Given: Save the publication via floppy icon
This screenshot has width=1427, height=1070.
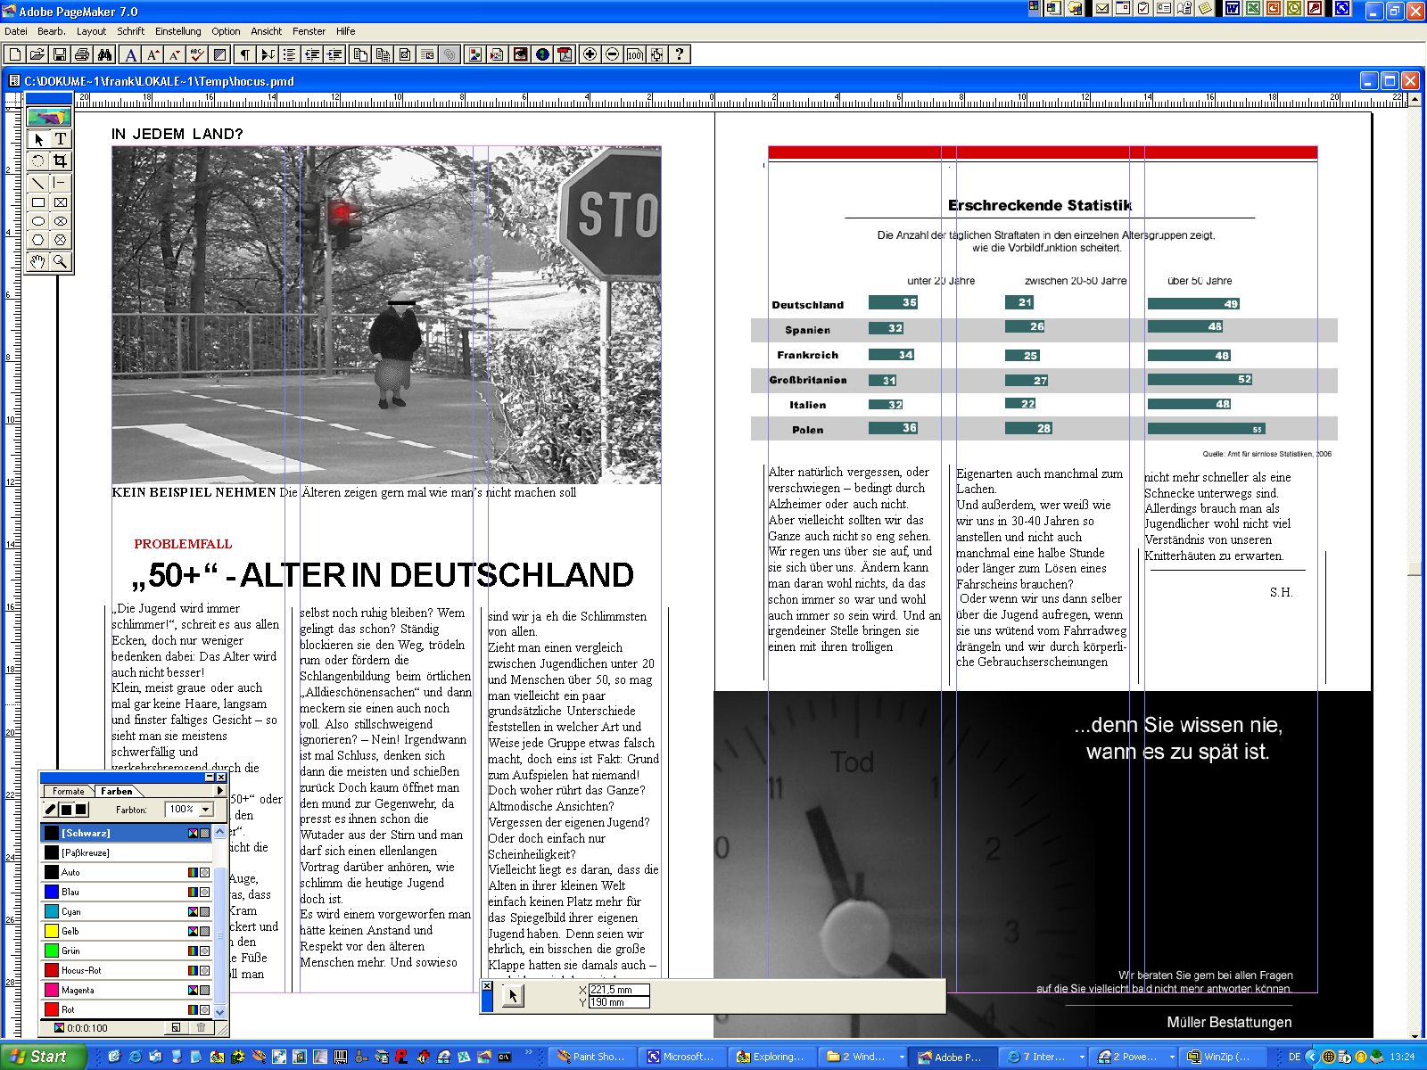Looking at the screenshot, I should [x=60, y=54].
